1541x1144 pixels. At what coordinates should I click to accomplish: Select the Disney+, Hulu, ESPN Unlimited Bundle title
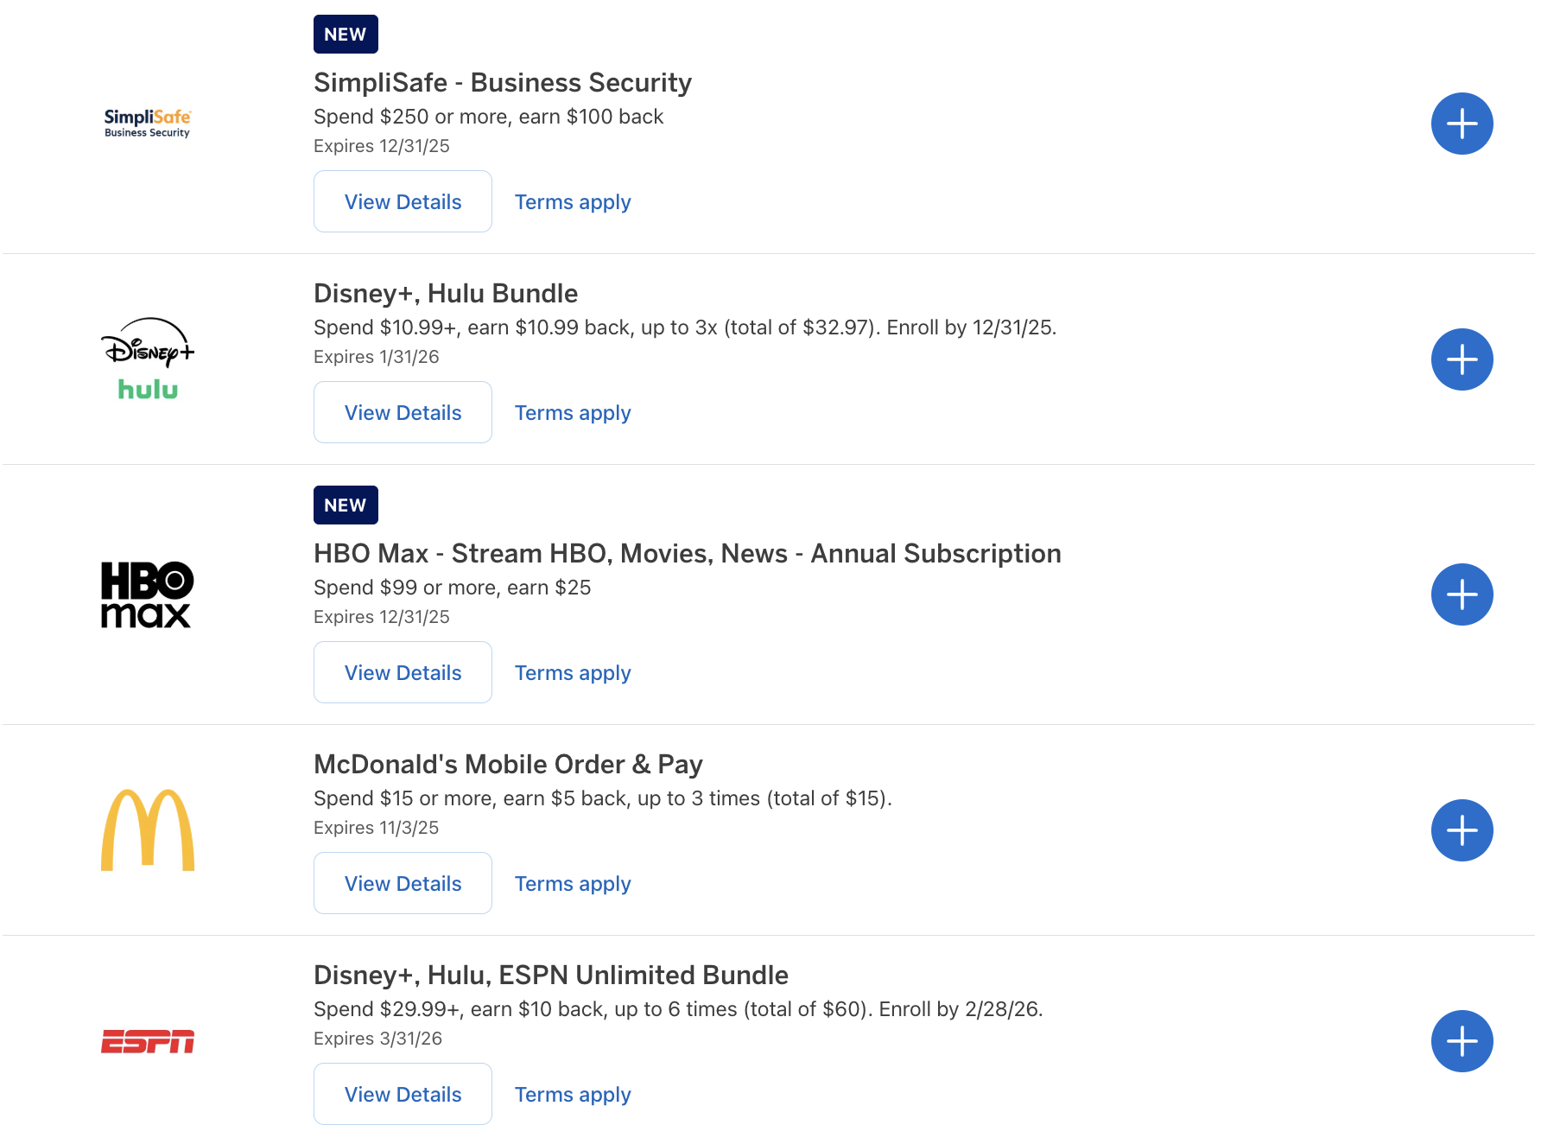tap(551, 976)
